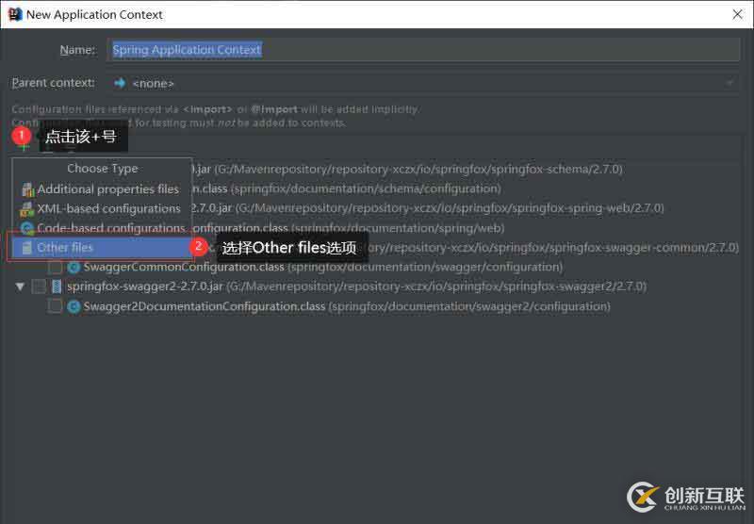
Task: Close the New Application Context dialog
Action: coord(738,14)
